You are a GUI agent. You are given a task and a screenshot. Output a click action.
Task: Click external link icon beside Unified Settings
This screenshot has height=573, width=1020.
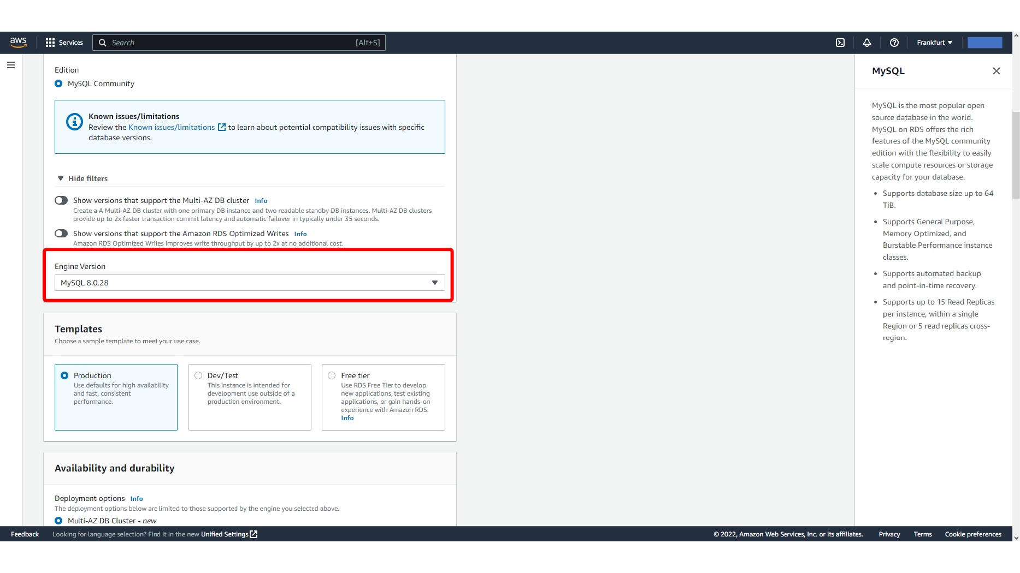(253, 534)
